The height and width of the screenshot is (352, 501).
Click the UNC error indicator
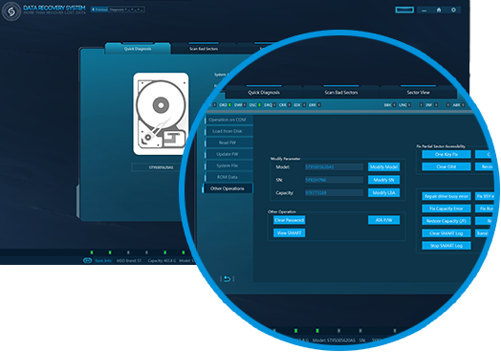404,105
